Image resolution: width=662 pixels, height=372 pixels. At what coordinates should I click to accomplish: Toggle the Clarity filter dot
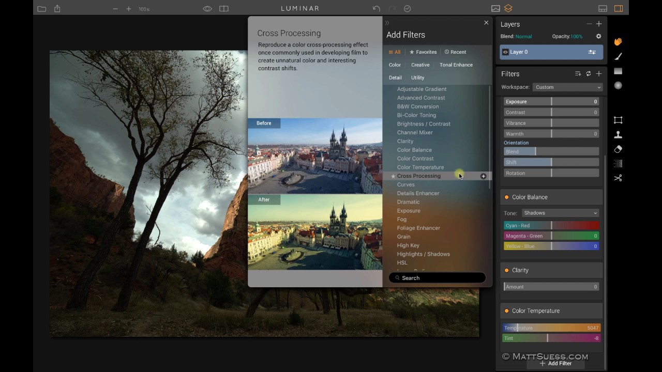506,270
